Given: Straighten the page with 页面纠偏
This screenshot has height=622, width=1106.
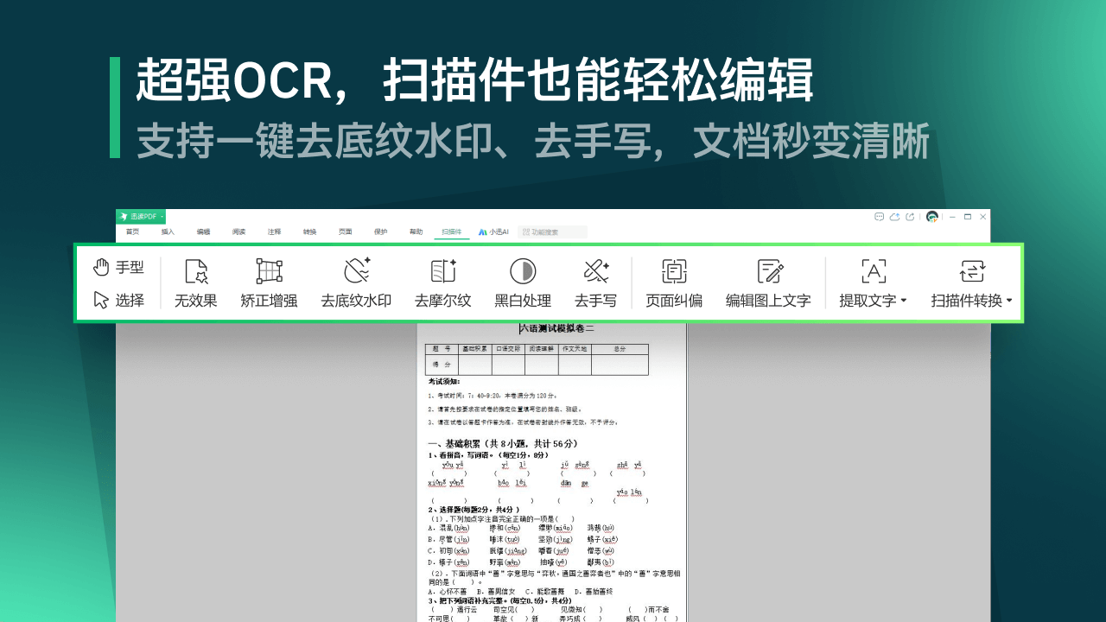Looking at the screenshot, I should pos(674,282).
